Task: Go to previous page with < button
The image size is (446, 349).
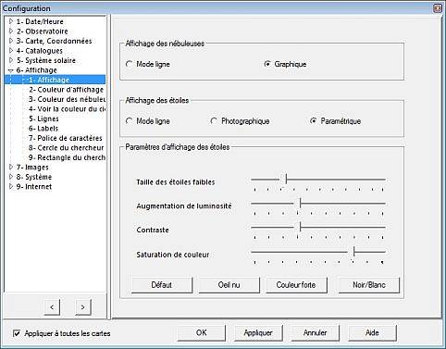Action: [x=52, y=307]
